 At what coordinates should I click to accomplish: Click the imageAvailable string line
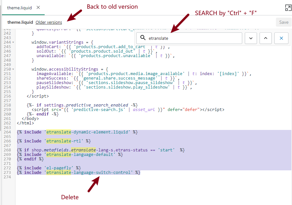pyautogui.click(x=144, y=74)
